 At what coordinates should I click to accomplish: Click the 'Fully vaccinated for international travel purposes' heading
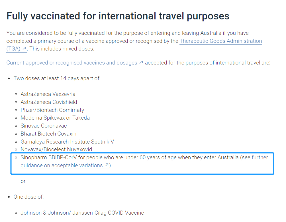pyautogui.click(x=118, y=16)
